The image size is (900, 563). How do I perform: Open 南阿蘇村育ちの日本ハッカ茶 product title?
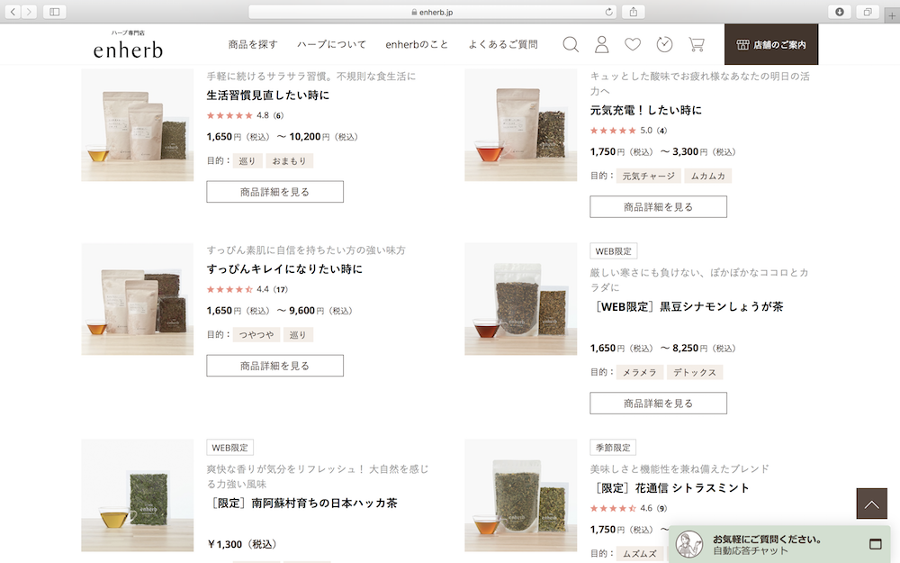pyautogui.click(x=302, y=504)
